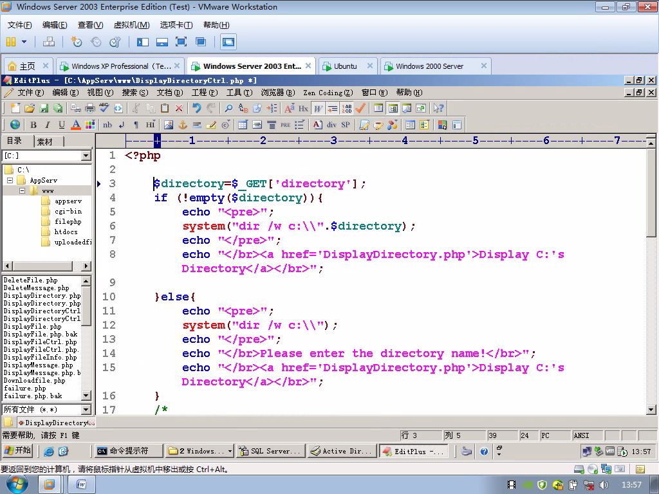The height and width of the screenshot is (494, 659).
Task: Apply underline with the U icon
Action: [62, 125]
